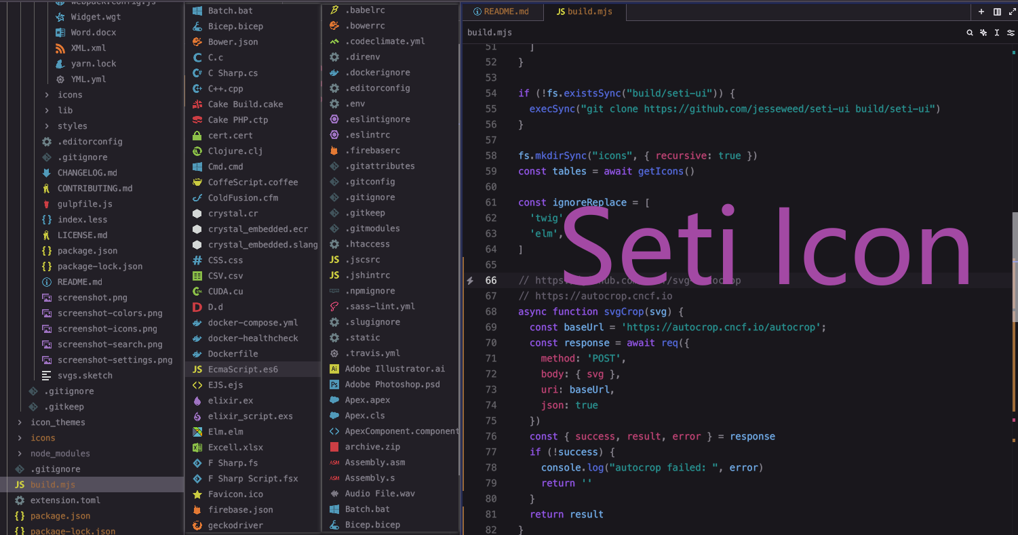Viewport: 1018px width, 535px height.
Task: Open the inline assist sparkle icon
Action: click(x=983, y=33)
